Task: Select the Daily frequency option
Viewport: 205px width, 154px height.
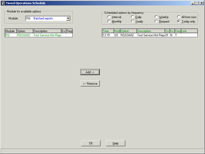Action: click(133, 17)
